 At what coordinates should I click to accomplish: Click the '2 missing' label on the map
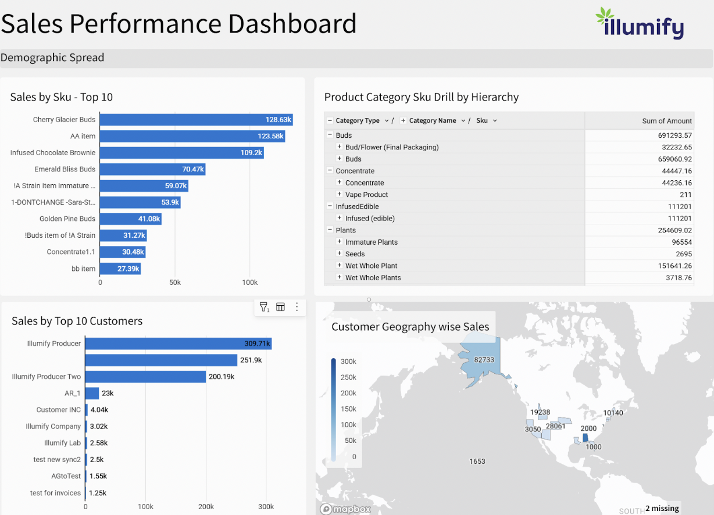coord(662,508)
